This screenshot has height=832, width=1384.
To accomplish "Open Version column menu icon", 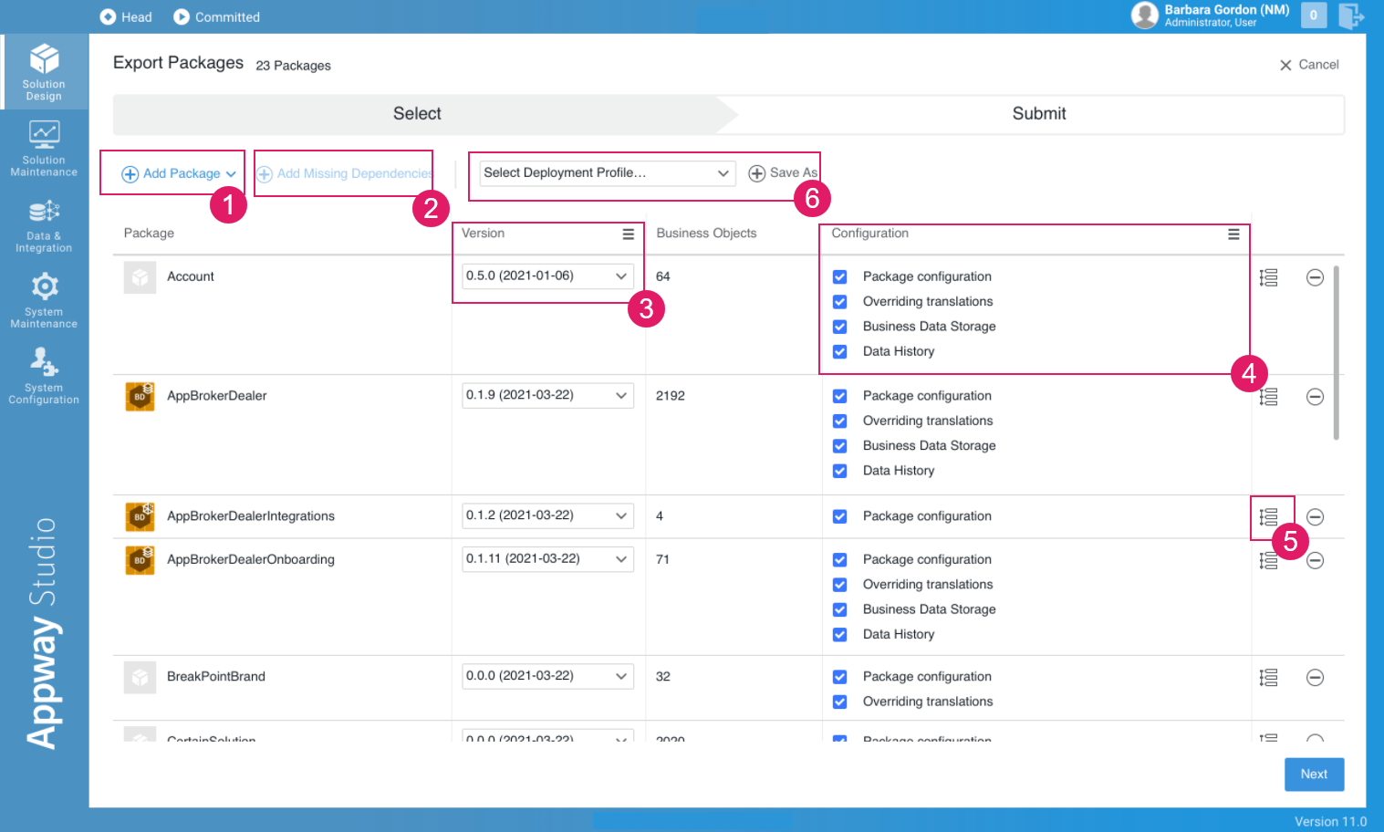I will click(x=628, y=234).
